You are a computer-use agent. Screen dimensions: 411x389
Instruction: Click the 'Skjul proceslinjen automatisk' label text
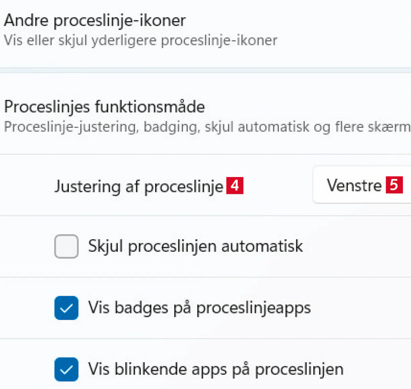[195, 246]
